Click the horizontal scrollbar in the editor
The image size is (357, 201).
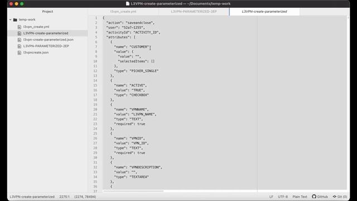[x=133, y=191]
